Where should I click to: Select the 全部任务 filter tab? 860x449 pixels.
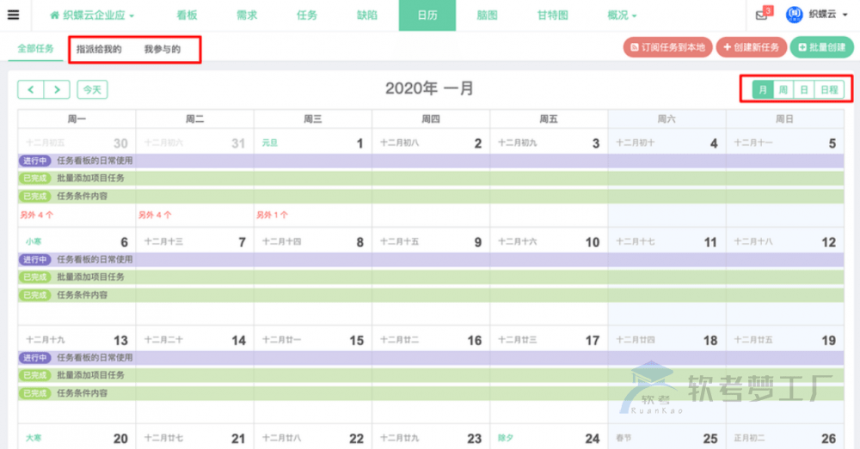tap(35, 49)
